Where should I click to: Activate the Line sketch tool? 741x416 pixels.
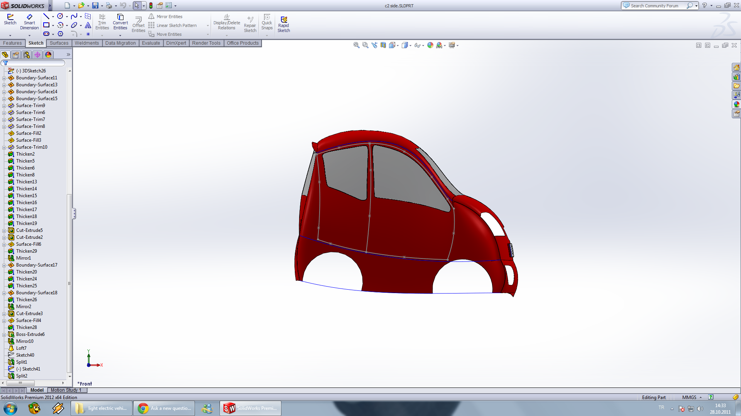point(46,16)
